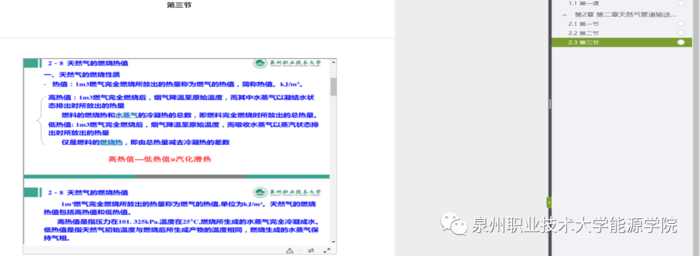Follow the 燃烧热 hyperlink in the slide

(x=111, y=142)
